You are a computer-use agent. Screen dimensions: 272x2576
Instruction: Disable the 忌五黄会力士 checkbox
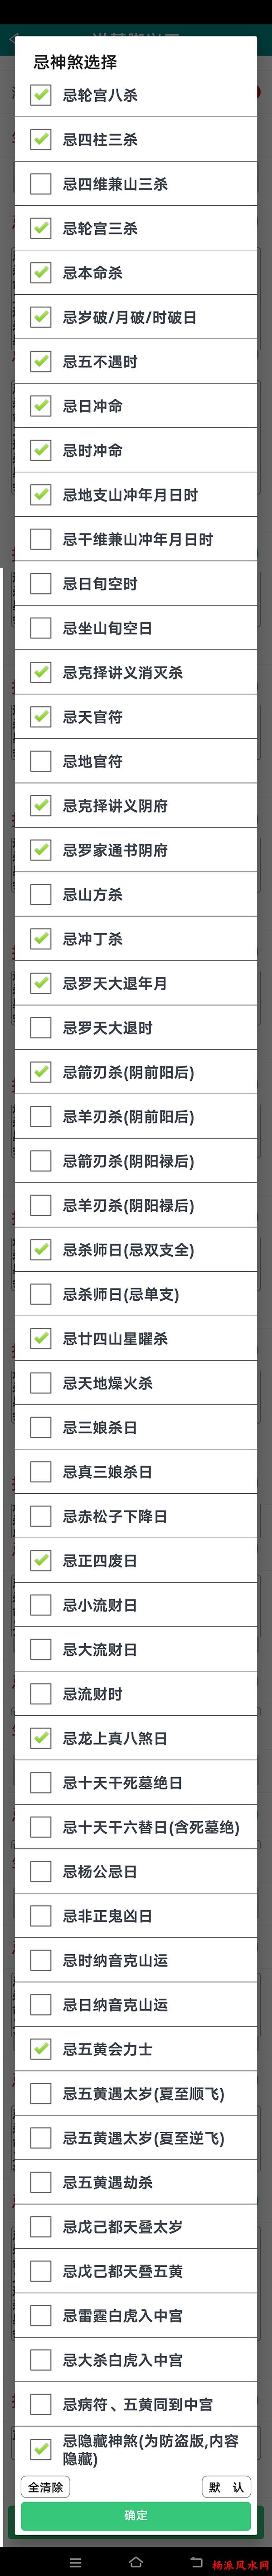(41, 2048)
